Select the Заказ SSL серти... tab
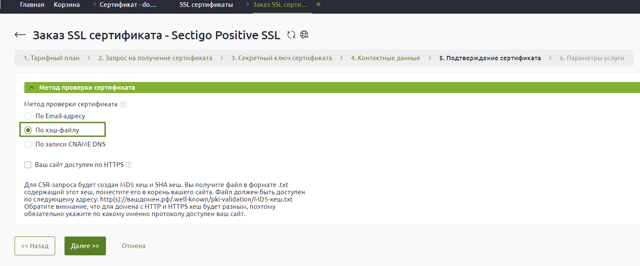Screen dimensions: 640x266 tap(280, 5)
